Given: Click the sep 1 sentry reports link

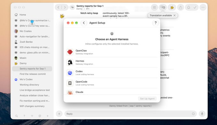Looking at the screenshot, I should (x=140, y=106).
